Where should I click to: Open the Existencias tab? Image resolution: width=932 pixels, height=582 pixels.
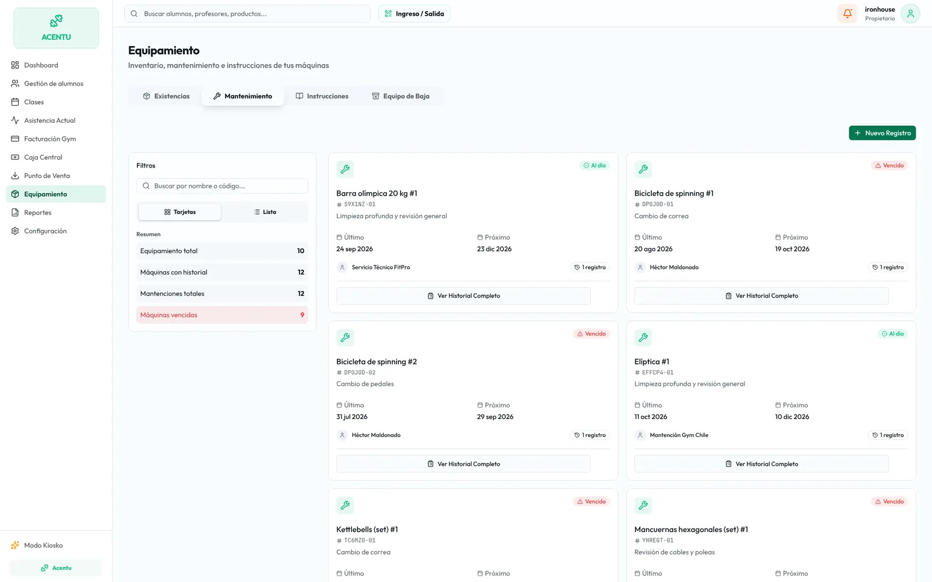pos(166,96)
